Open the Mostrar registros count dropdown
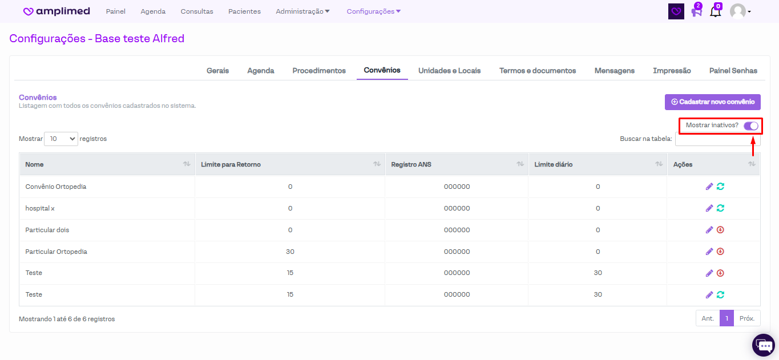This screenshot has width=779, height=360. [x=61, y=139]
